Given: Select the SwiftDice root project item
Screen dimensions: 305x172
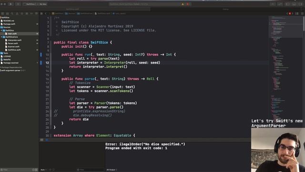Looking at the screenshot, I should [5, 18].
